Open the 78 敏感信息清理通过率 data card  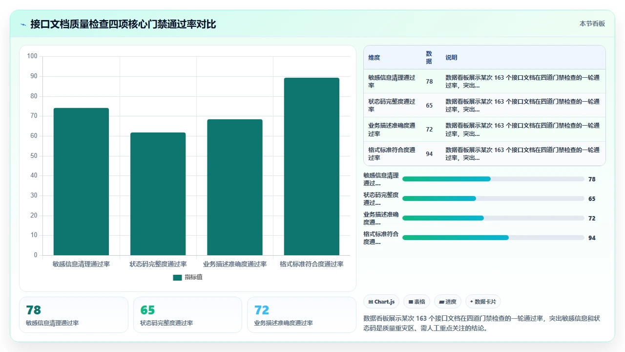pyautogui.click(x=74, y=315)
